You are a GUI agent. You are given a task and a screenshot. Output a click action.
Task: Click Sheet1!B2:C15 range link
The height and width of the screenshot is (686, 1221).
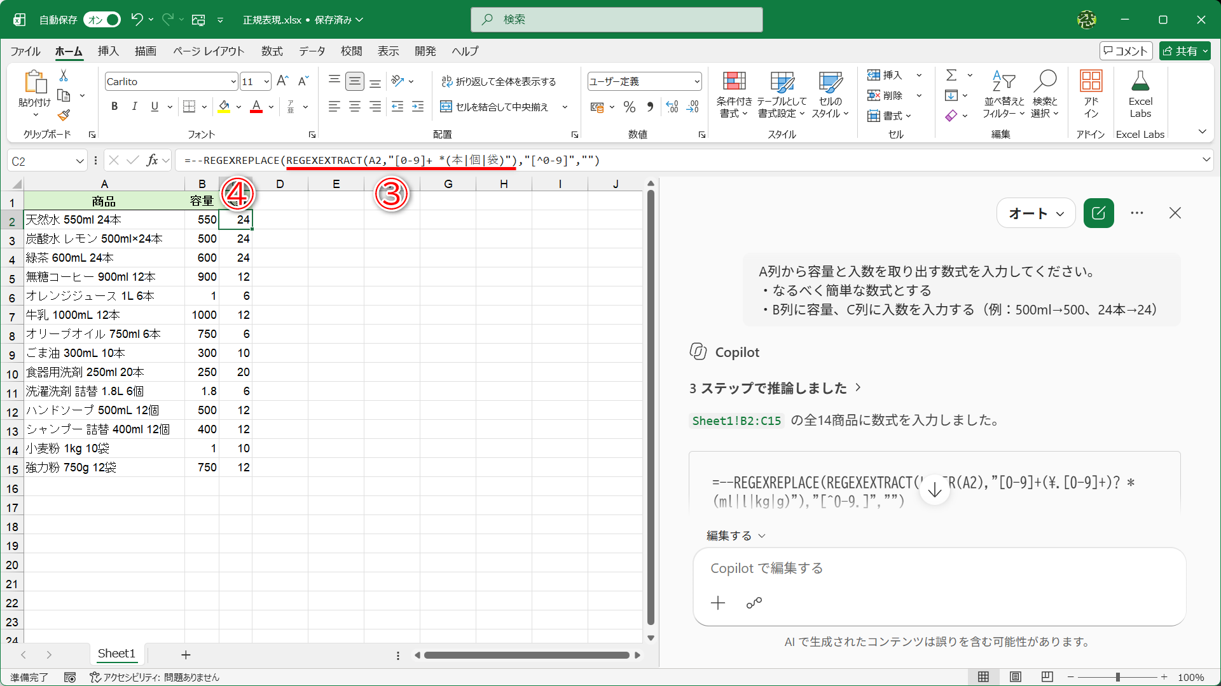point(736,420)
